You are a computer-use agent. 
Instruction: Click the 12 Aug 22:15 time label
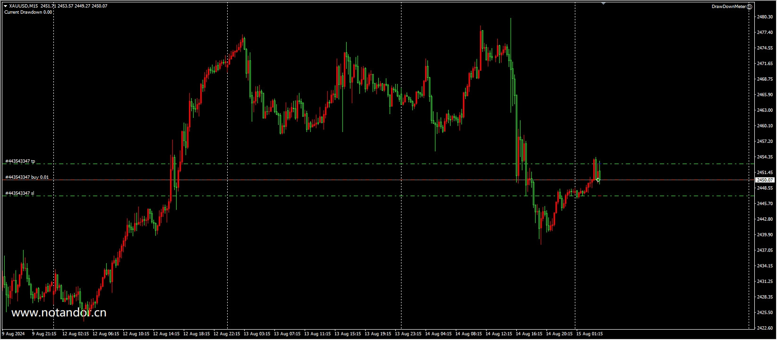pyautogui.click(x=227, y=334)
